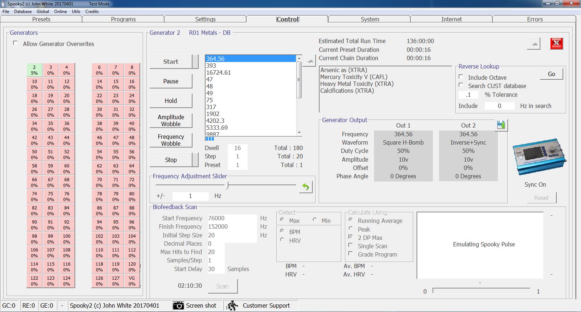581x312 pixels.
Task: Click the Scan button
Action: coord(223,286)
